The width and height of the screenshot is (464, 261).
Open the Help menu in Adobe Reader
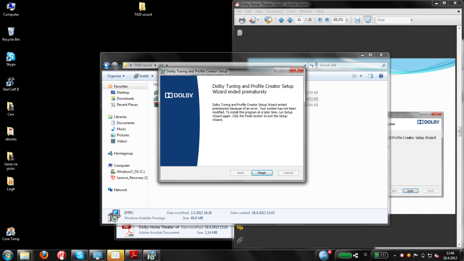pyautogui.click(x=320, y=11)
